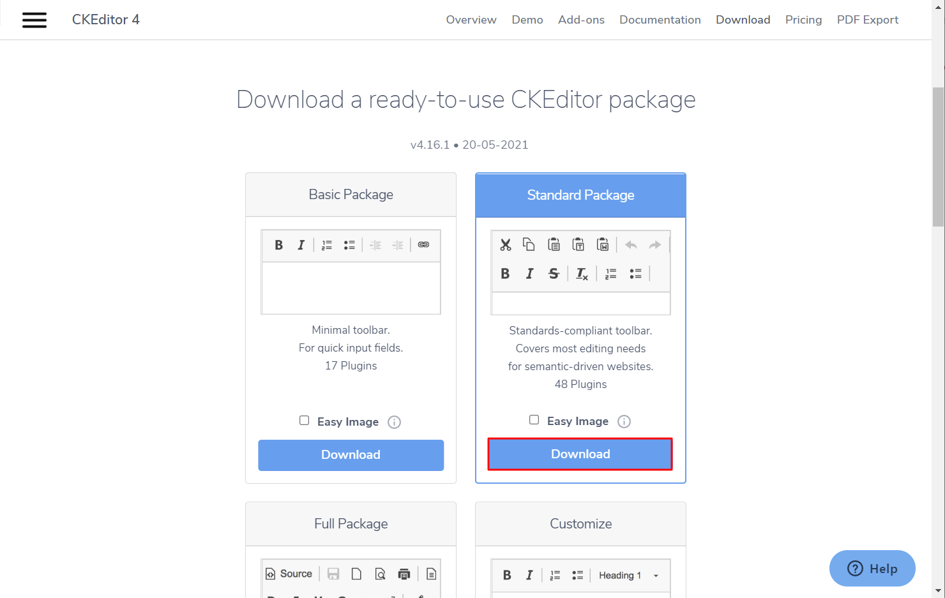945x598 pixels.
Task: Open the hamburger menu icon
Action: pyautogui.click(x=34, y=20)
